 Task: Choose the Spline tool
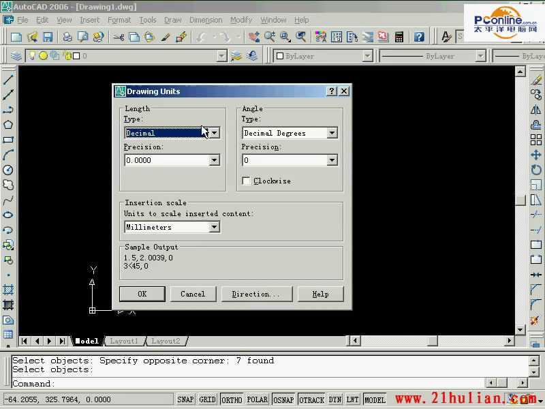click(x=8, y=200)
